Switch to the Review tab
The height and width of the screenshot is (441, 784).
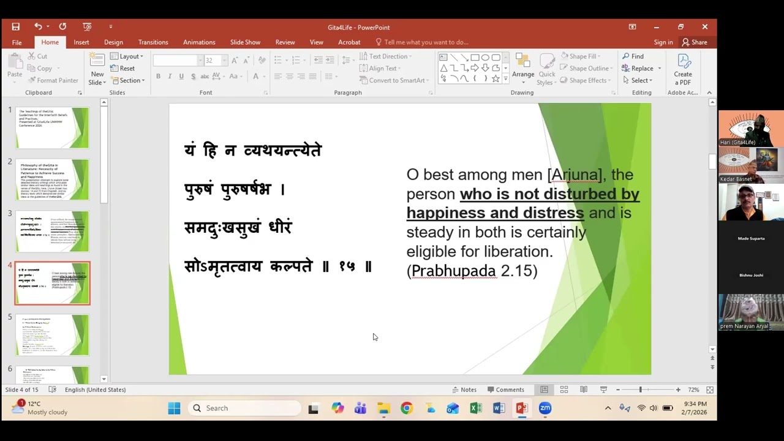coord(285,42)
